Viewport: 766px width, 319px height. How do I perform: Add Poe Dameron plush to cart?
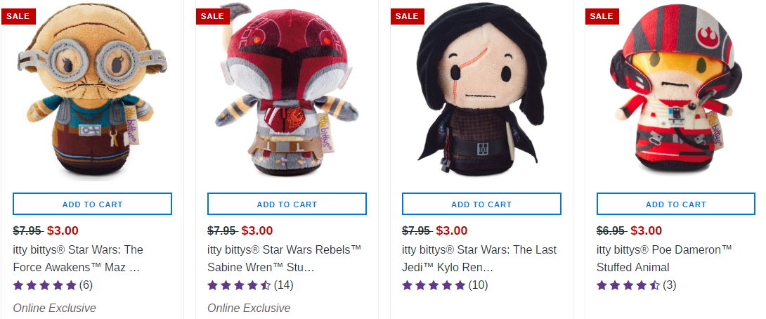[676, 204]
